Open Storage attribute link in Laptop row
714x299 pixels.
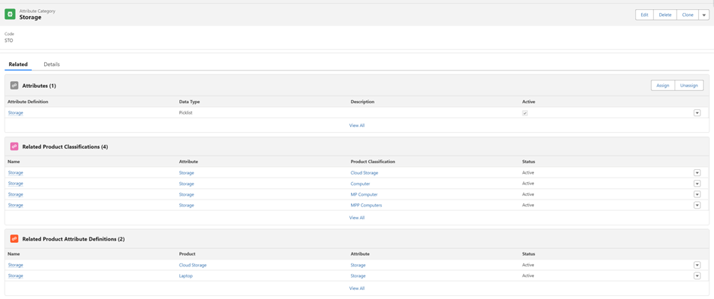(x=358, y=275)
